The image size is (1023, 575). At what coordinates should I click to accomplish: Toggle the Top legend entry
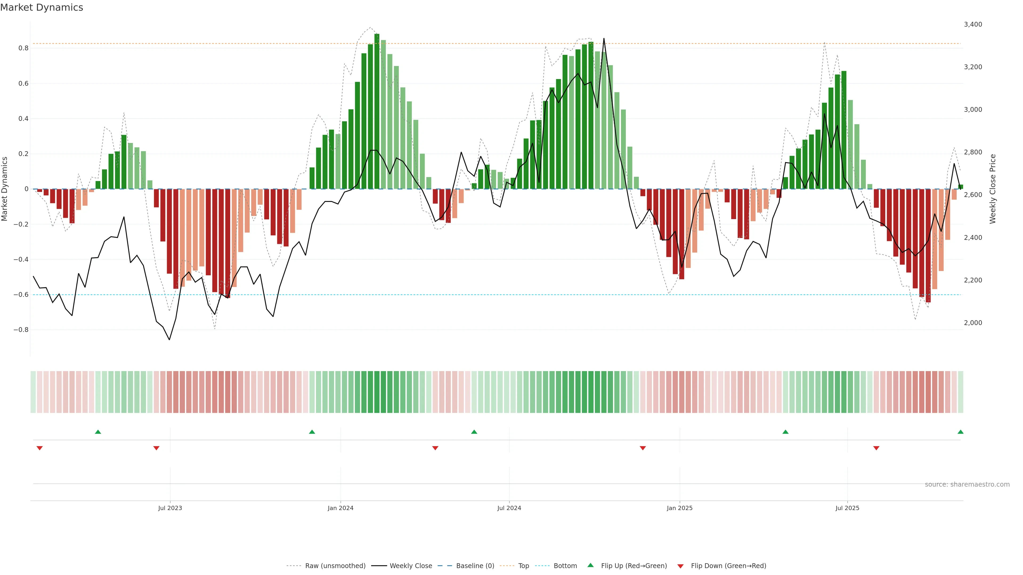click(523, 566)
